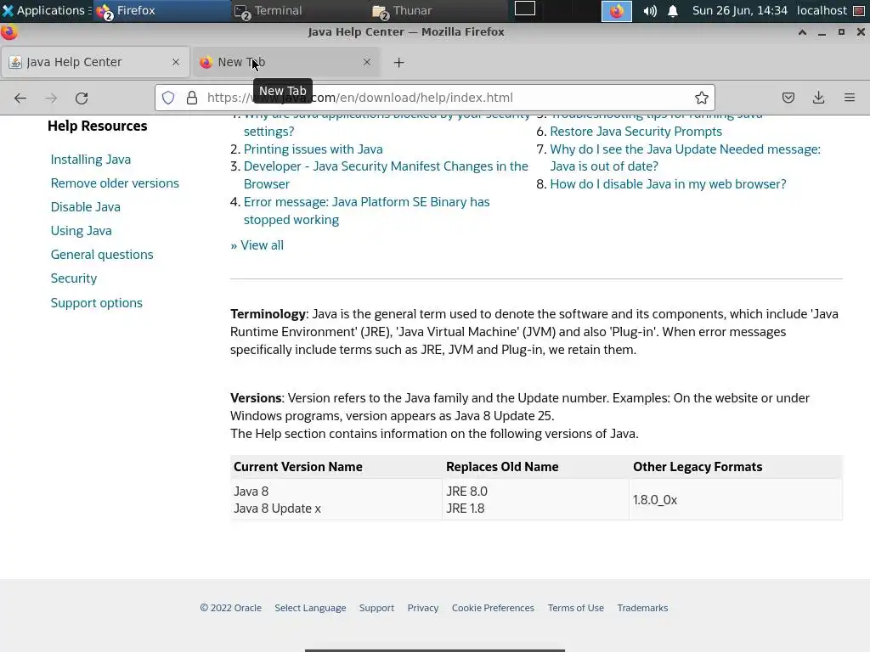The image size is (870, 652).
Task: Select the Terminal taskbar button
Action: click(x=300, y=10)
